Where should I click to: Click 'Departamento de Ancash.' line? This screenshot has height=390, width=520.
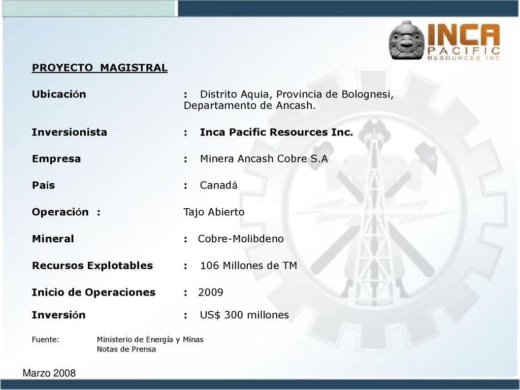(x=249, y=106)
